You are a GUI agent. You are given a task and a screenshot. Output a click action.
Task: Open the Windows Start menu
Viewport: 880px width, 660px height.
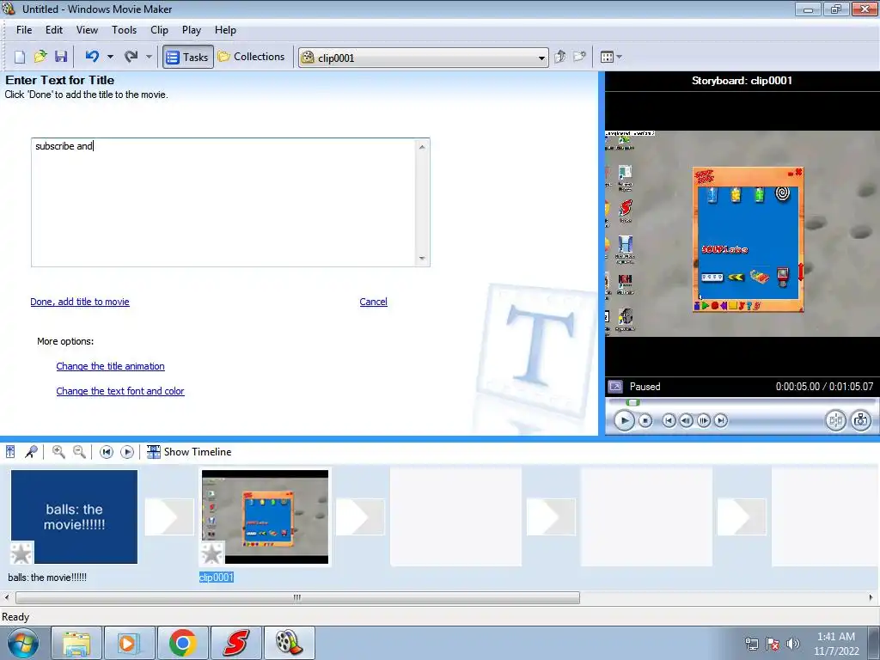(x=22, y=643)
